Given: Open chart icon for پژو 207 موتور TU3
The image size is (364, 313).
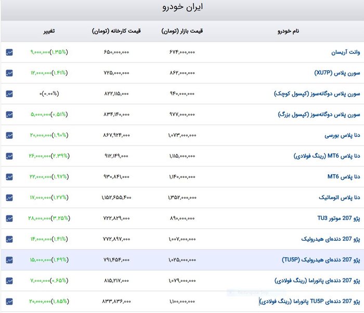Looking at the screenshot, I should pos(9,218).
